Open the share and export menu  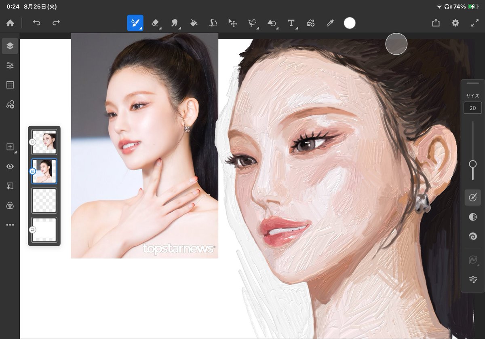point(436,23)
